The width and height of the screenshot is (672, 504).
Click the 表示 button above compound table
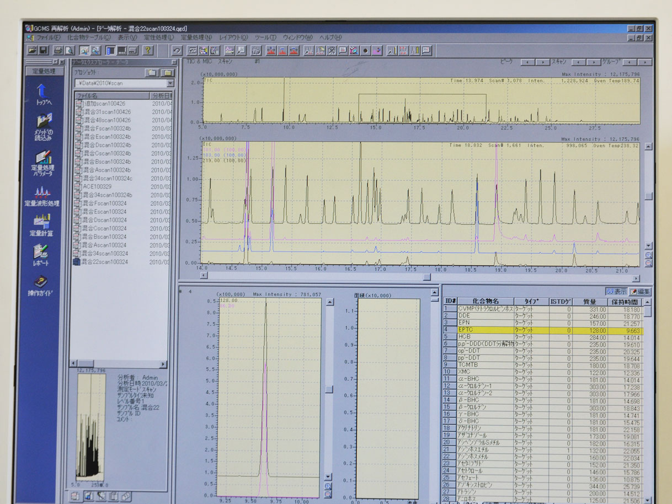pos(616,292)
